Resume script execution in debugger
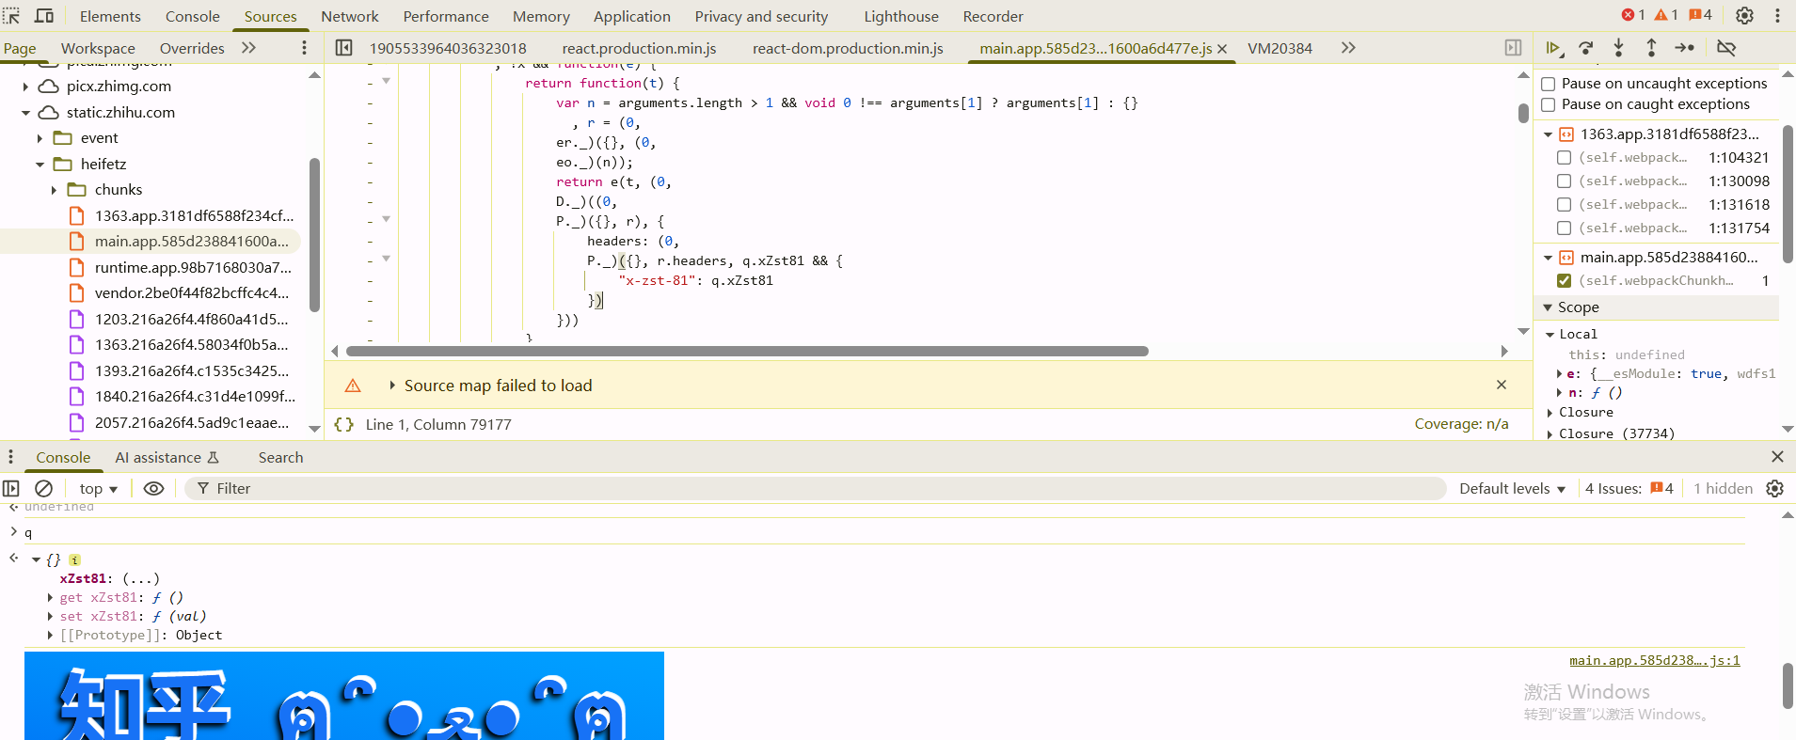This screenshot has width=1796, height=740. tap(1553, 48)
